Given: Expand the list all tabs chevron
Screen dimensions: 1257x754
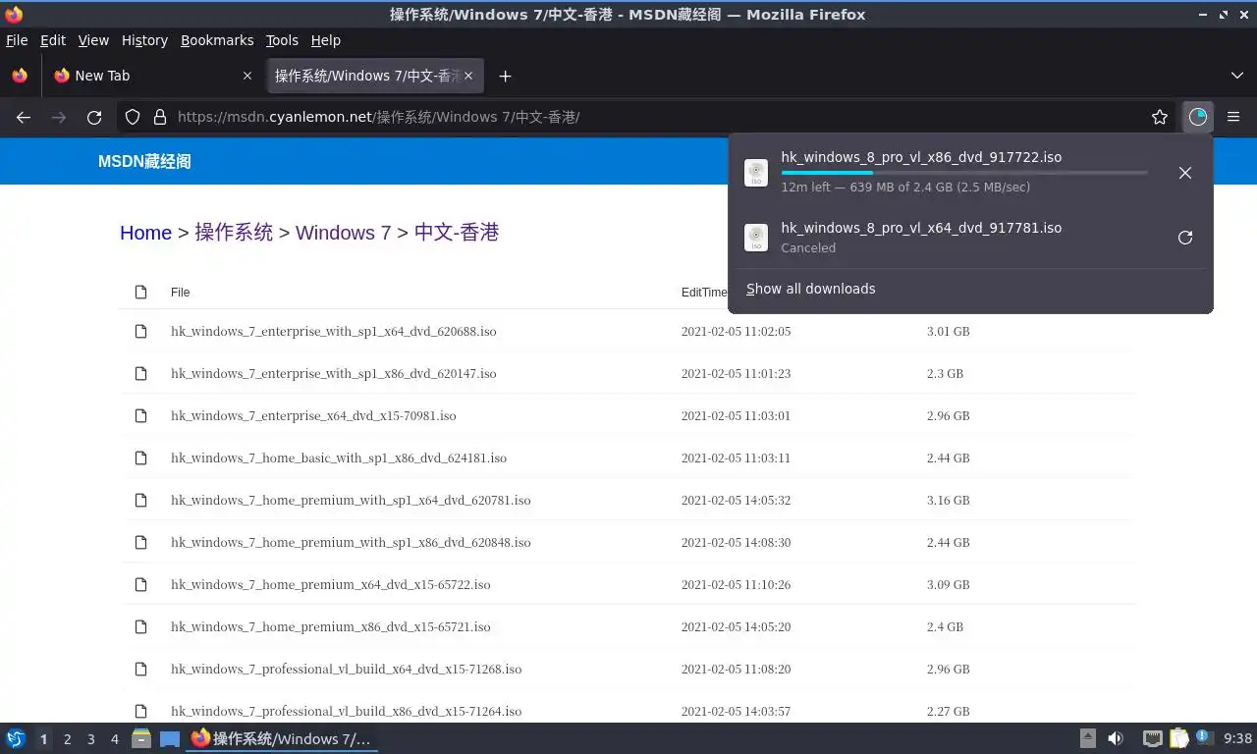Looking at the screenshot, I should pyautogui.click(x=1237, y=76).
